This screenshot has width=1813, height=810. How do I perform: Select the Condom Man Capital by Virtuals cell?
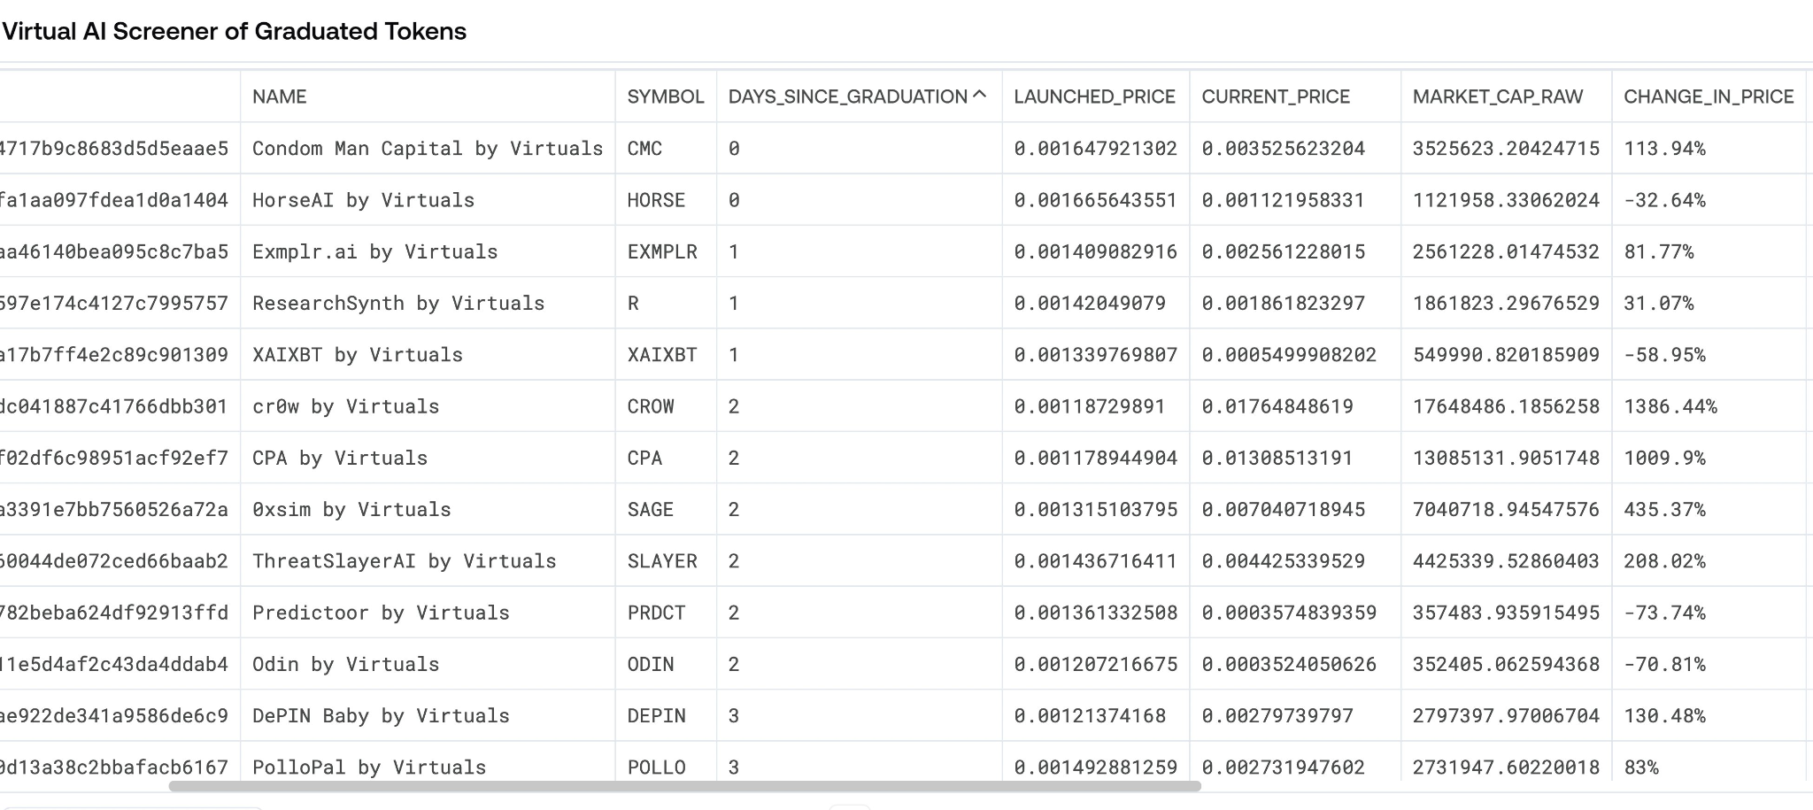427,149
